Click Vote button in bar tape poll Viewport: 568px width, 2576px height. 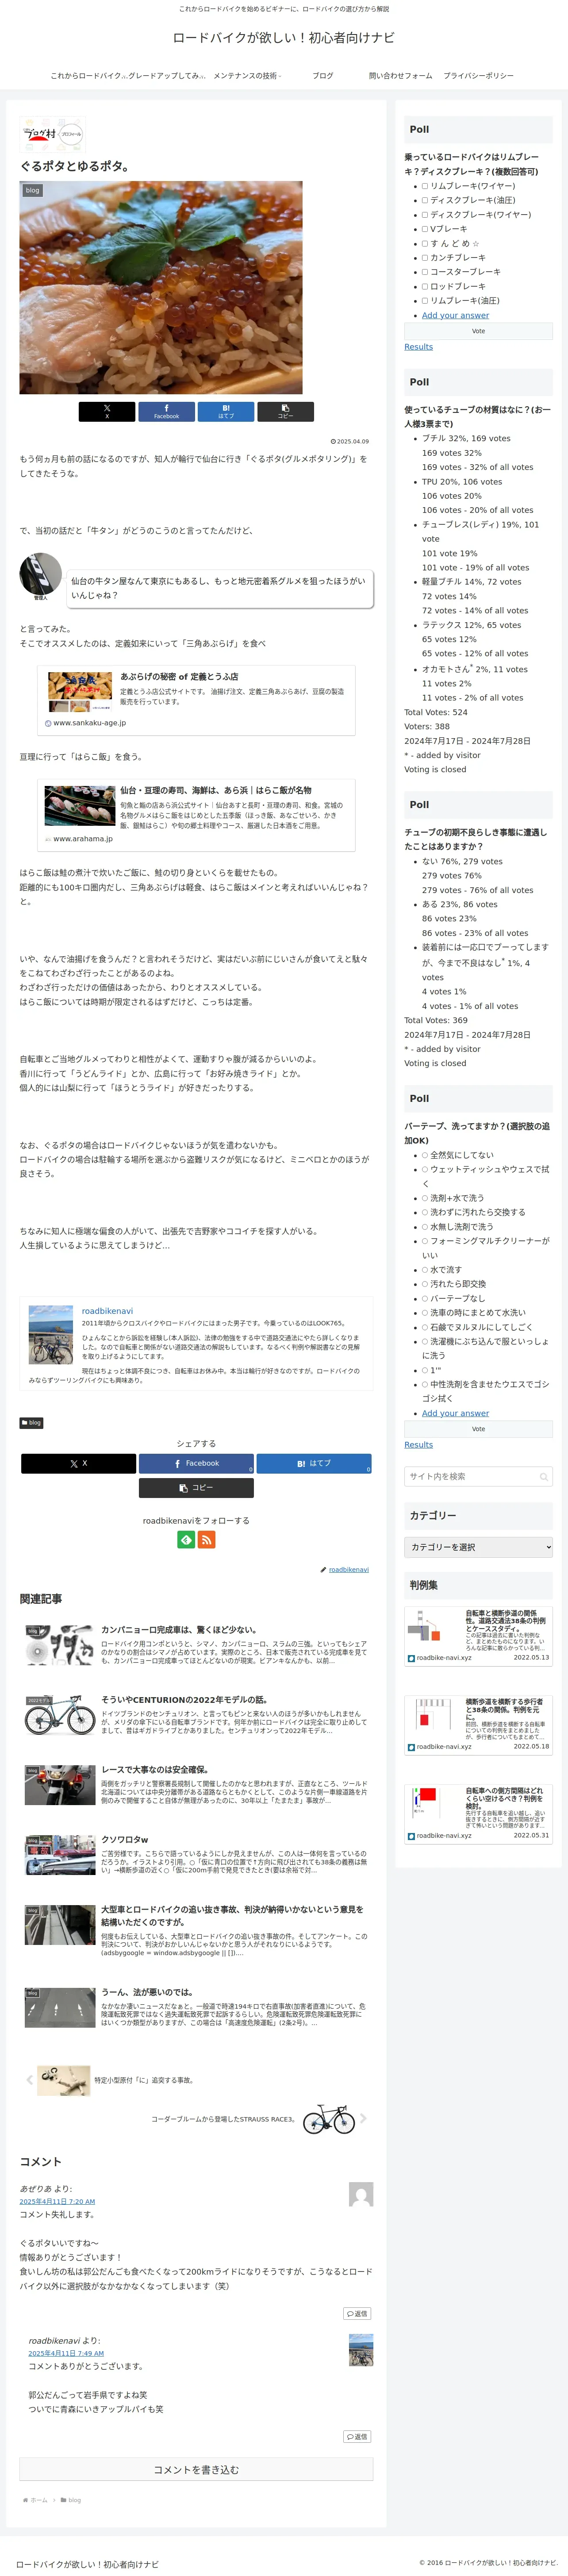pos(478,1429)
